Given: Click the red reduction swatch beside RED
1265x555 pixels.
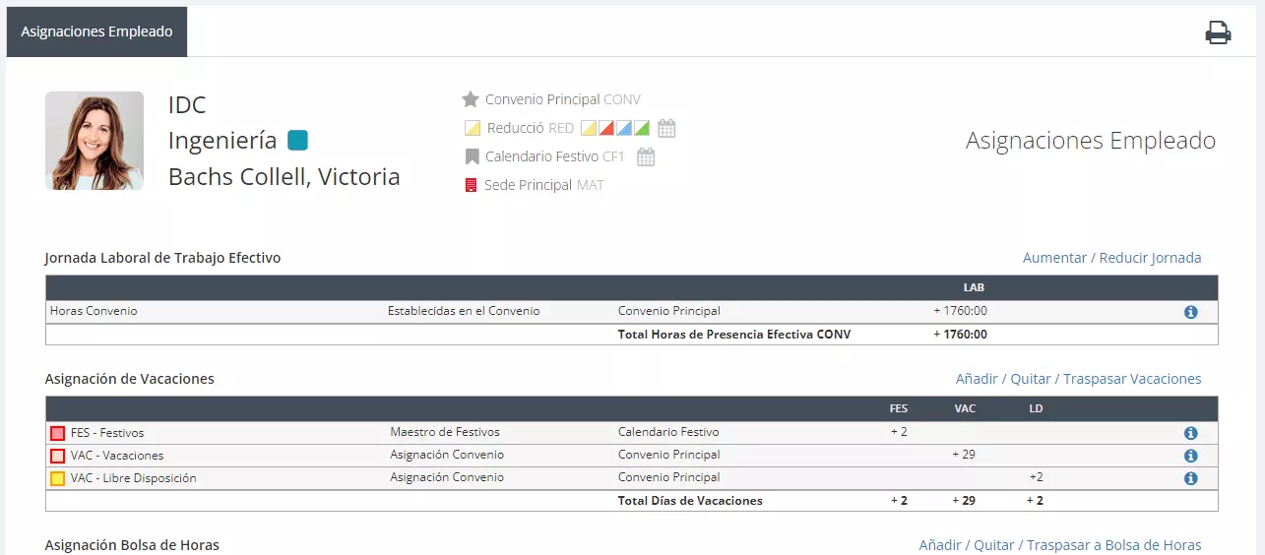Looking at the screenshot, I should (x=606, y=128).
